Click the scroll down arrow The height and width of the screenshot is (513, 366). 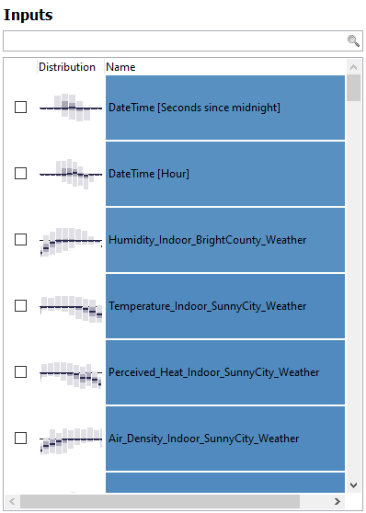point(353,484)
